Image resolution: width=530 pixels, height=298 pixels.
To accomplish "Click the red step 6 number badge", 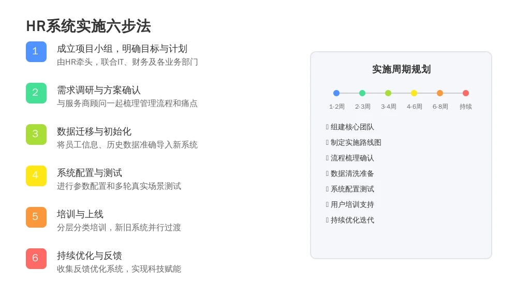I will (x=36, y=259).
